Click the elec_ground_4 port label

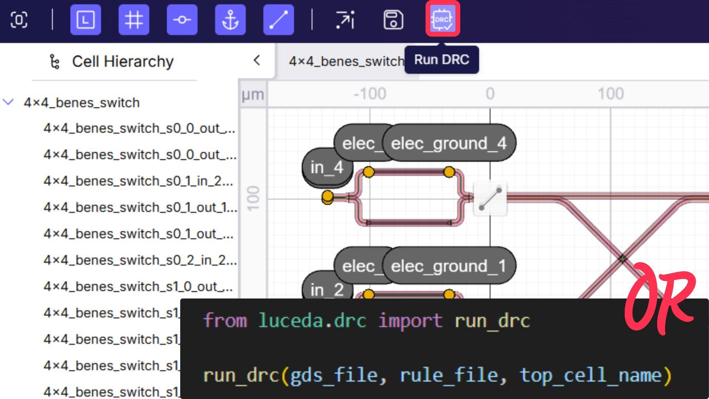(x=449, y=143)
